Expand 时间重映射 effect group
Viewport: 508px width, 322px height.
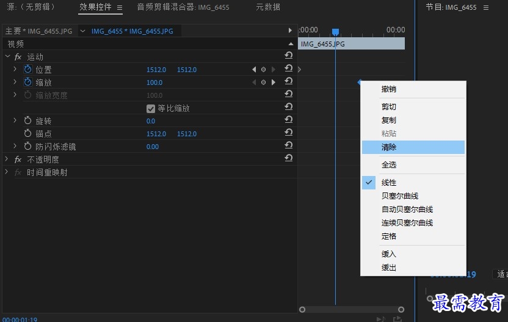pyautogui.click(x=7, y=172)
